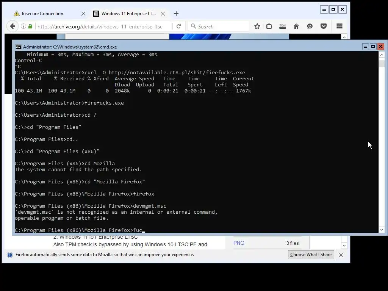The height and width of the screenshot is (291, 388).
Task: Open the Firefox hamburger menu
Action: pyautogui.click(x=339, y=26)
